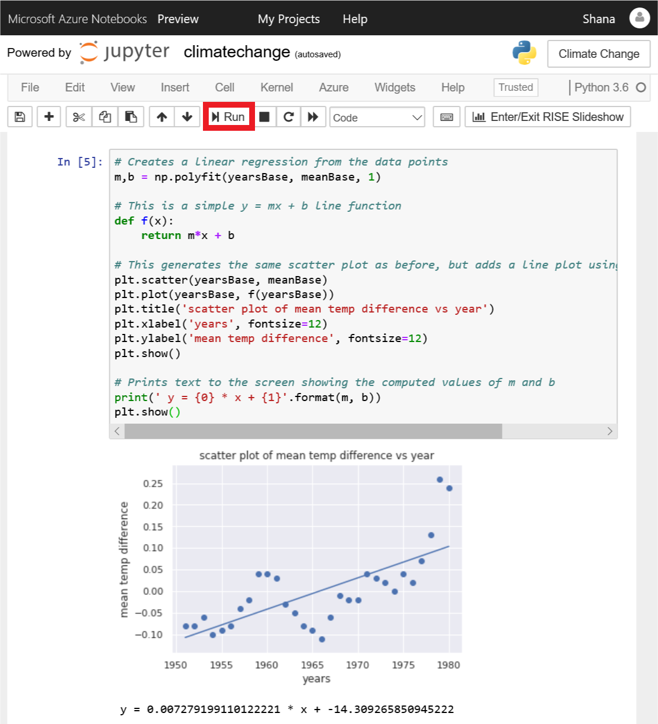Open the Widgets menu
The height and width of the screenshot is (724, 658).
394,87
